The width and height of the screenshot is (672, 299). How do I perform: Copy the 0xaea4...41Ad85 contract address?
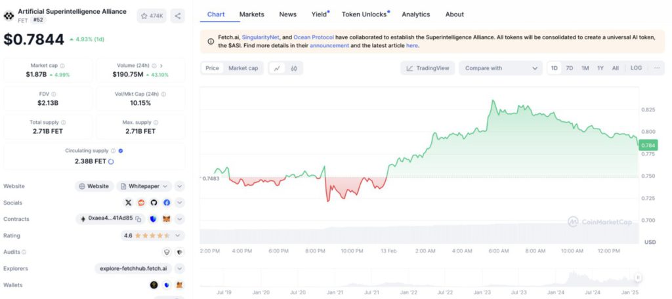[x=138, y=219]
